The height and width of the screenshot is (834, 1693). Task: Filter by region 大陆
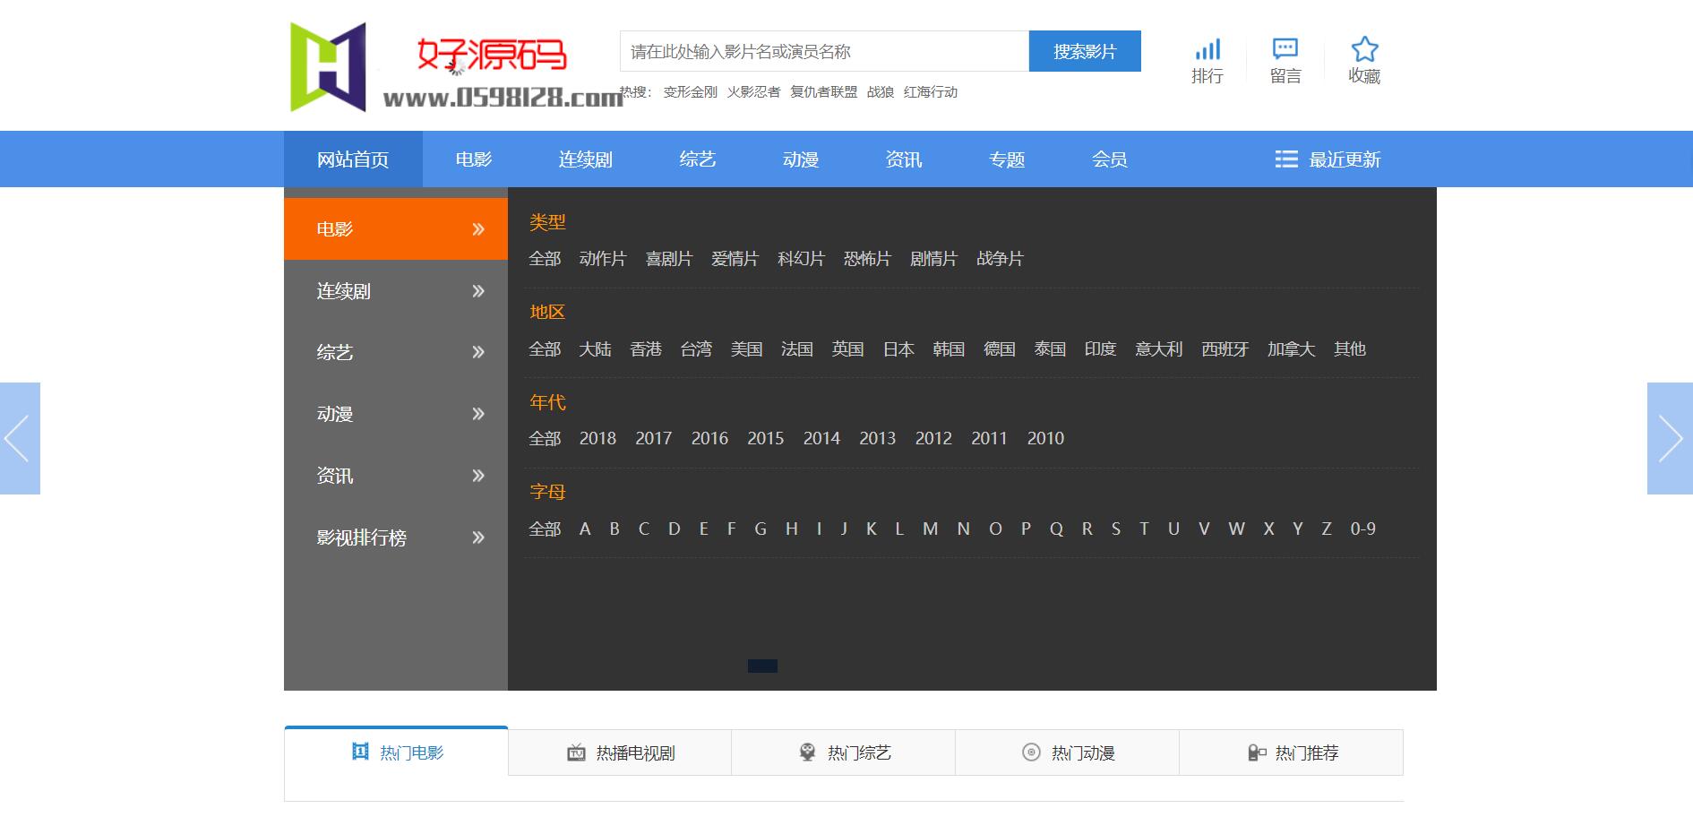click(596, 349)
